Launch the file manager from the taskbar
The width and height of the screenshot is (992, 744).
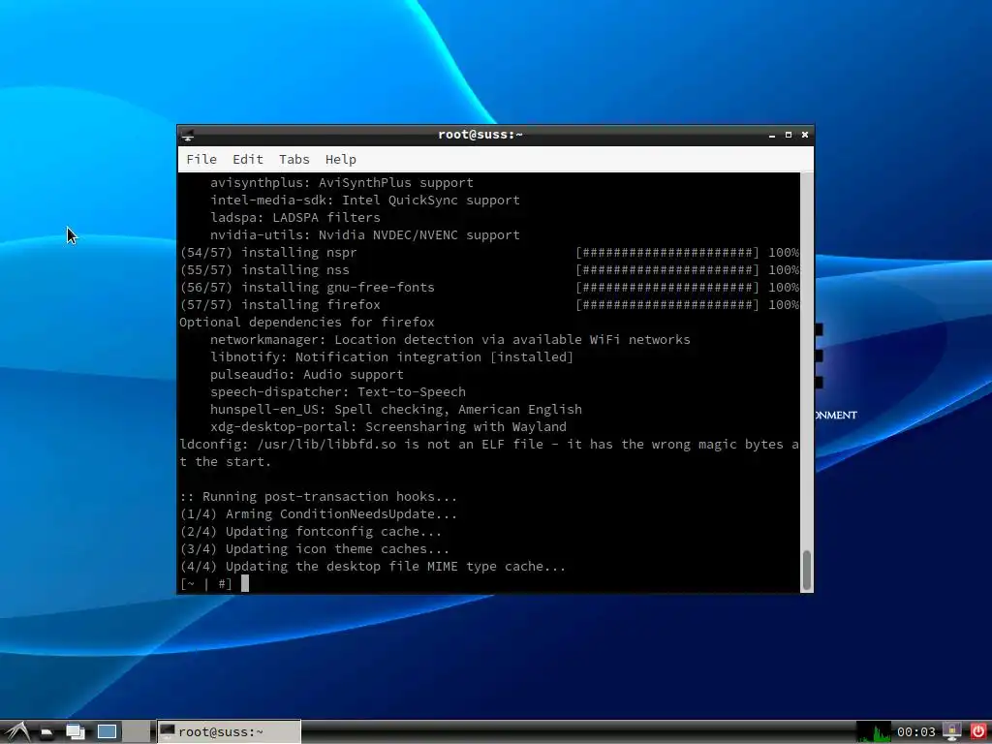click(x=46, y=732)
